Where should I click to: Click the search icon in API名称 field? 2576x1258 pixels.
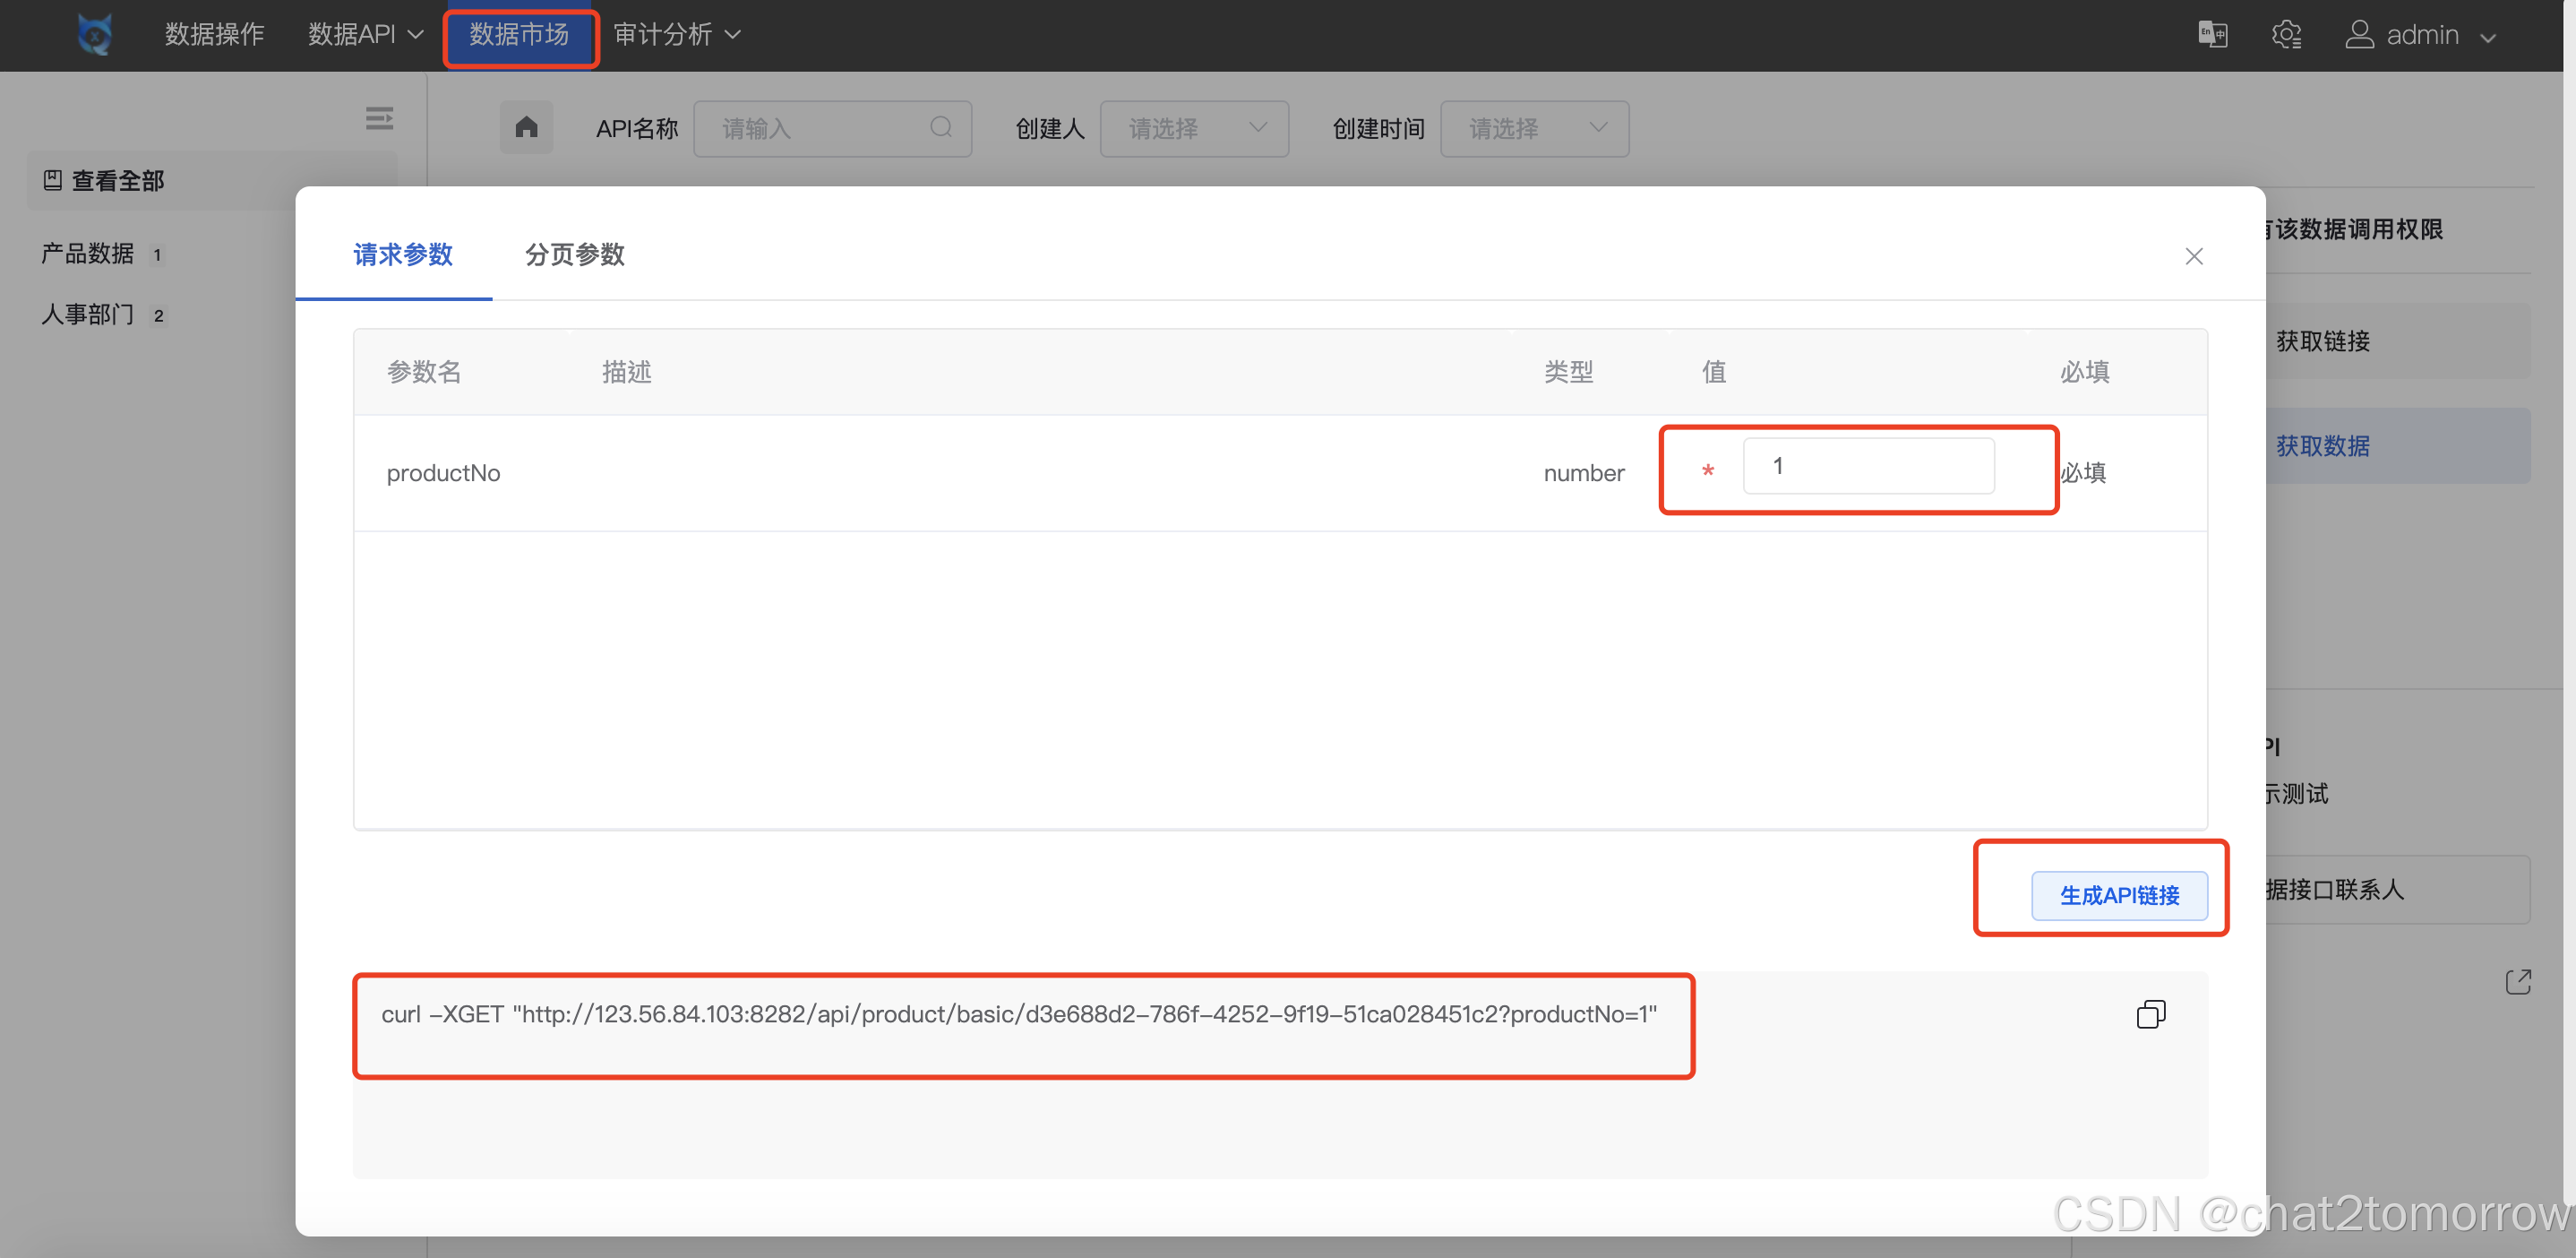(940, 127)
